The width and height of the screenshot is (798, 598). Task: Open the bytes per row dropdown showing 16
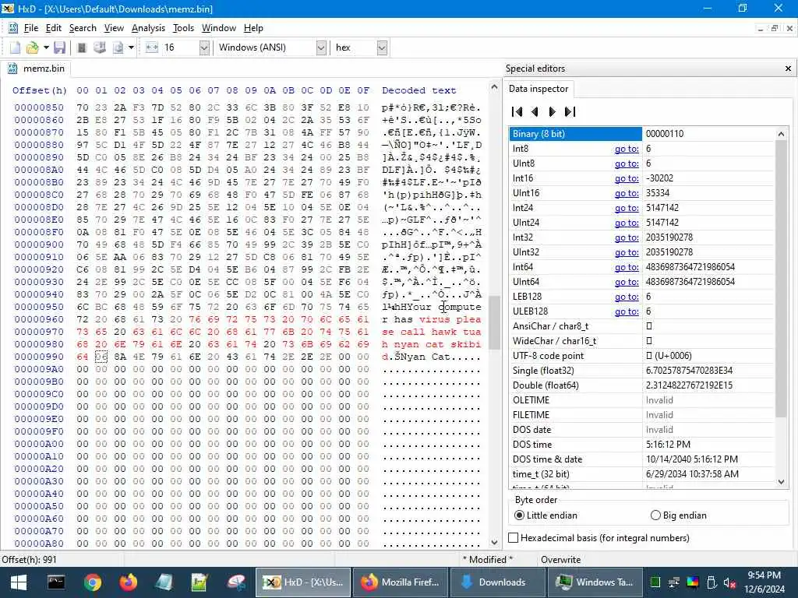coord(204,47)
